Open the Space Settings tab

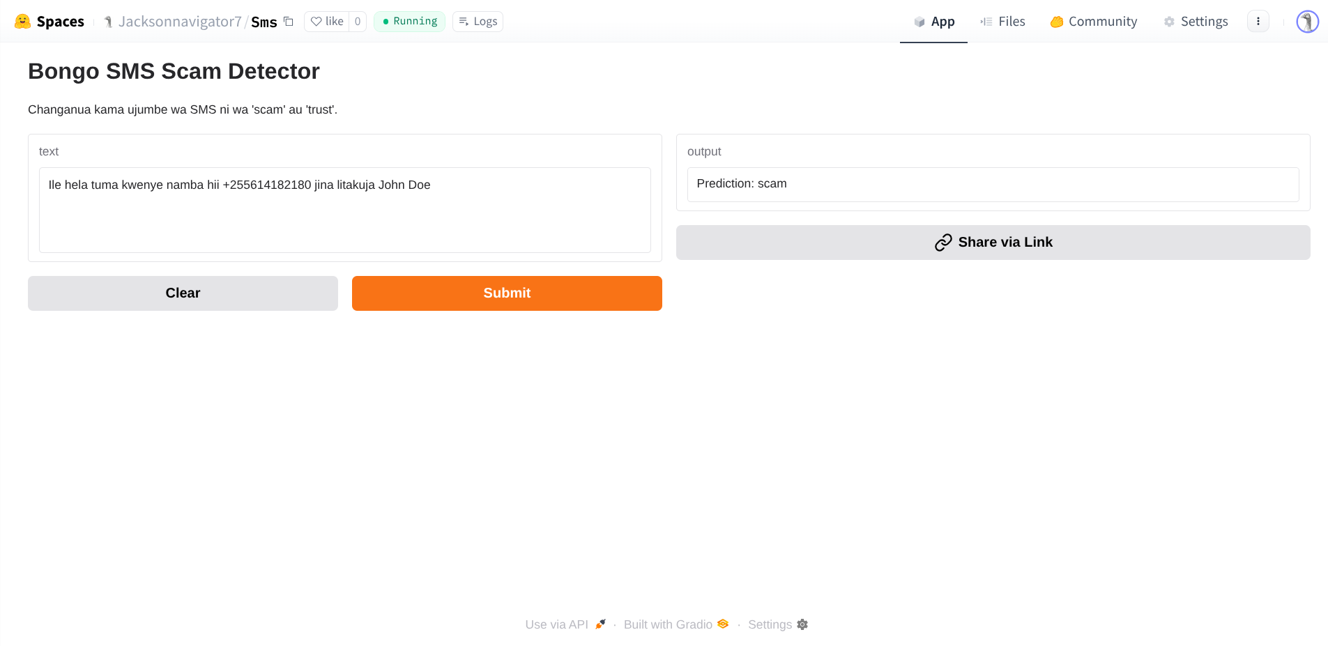tap(1196, 22)
